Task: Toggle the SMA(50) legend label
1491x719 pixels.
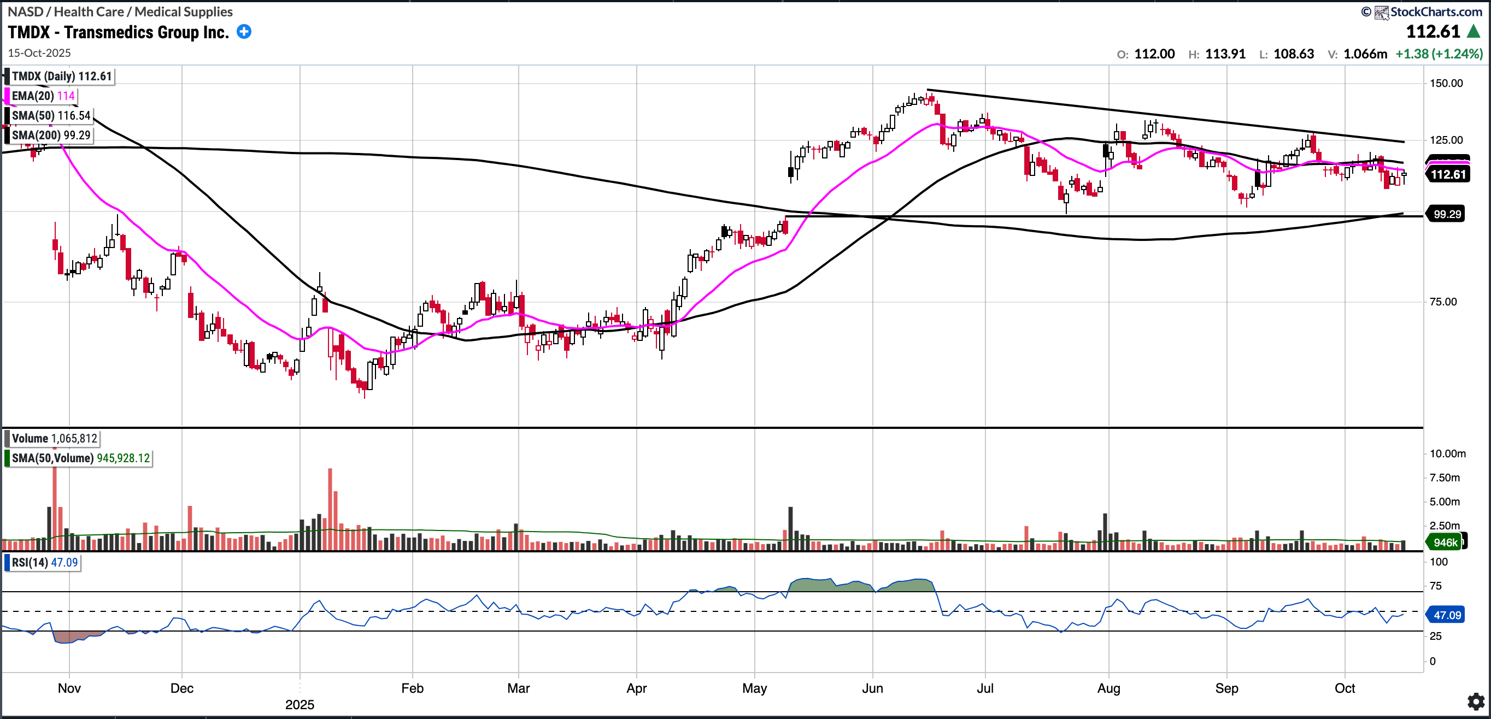Action: pyautogui.click(x=51, y=116)
